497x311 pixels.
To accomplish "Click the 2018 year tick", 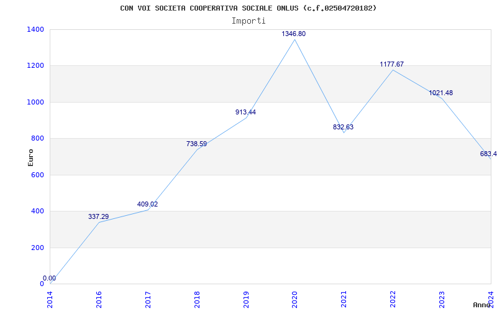I will pyautogui.click(x=197, y=299).
